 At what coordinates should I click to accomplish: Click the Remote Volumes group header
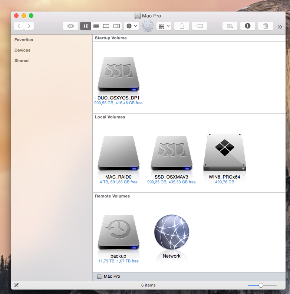[x=112, y=196]
